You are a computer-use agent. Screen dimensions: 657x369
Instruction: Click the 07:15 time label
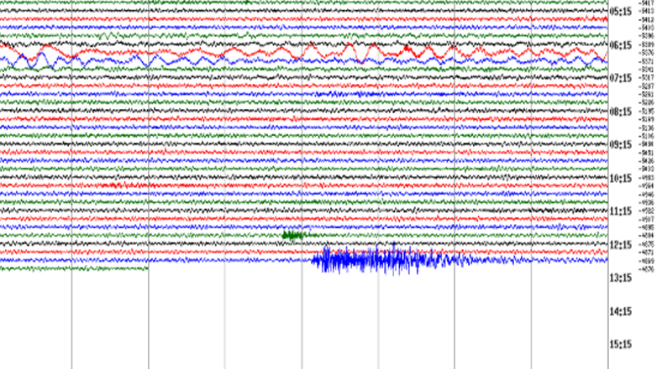pos(620,78)
